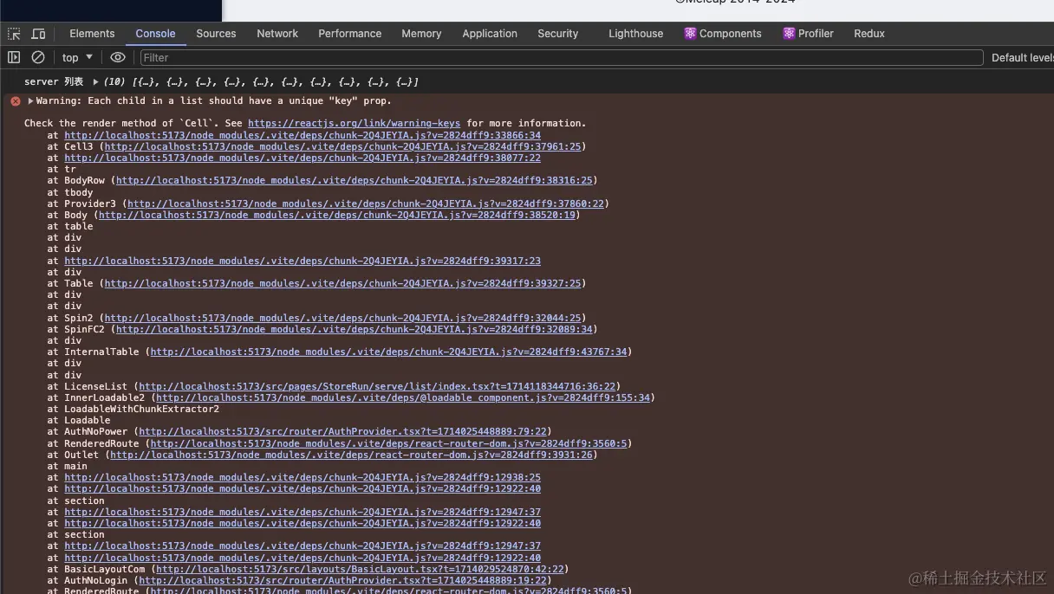The image size is (1054, 594).
Task: Open the InternalTable source link
Action: point(389,352)
